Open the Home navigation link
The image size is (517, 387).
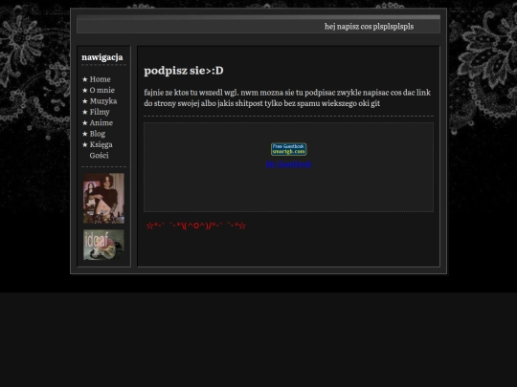coord(100,79)
